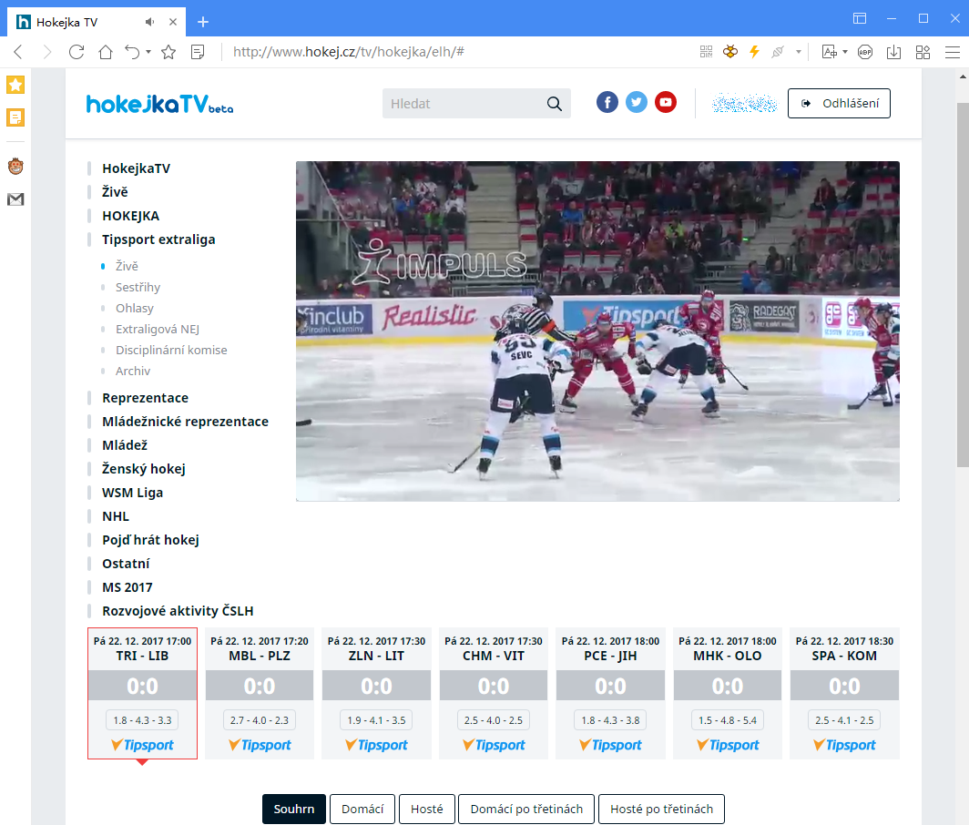969x825 pixels.
Task: Open the YouTube channel icon
Action: click(666, 103)
